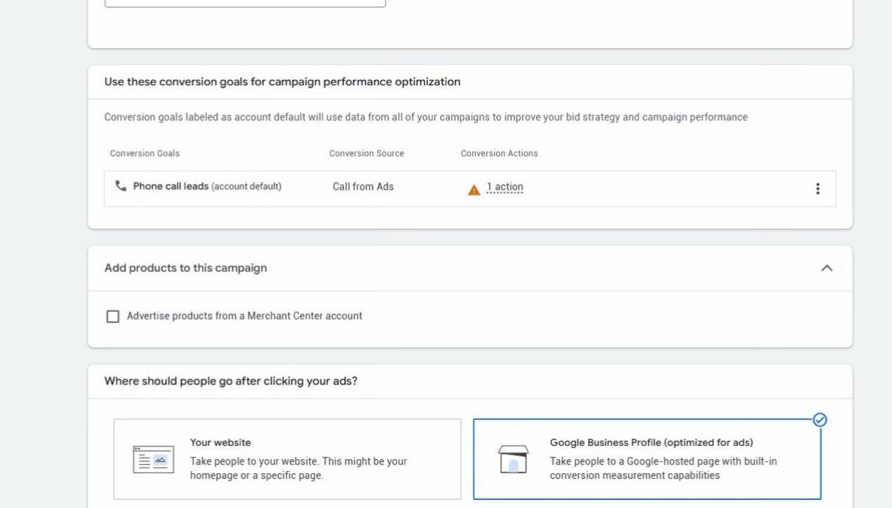Click the Add products to this campaign heading
This screenshot has width=892, height=508.
[186, 268]
